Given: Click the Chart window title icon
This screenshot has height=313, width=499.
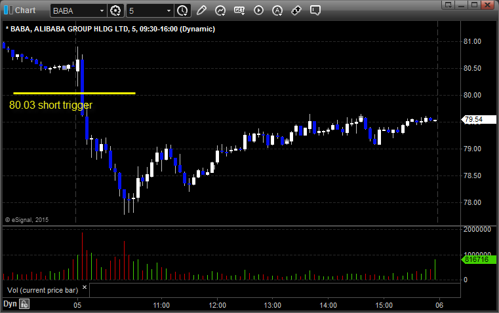Looking at the screenshot, I should (7, 10).
